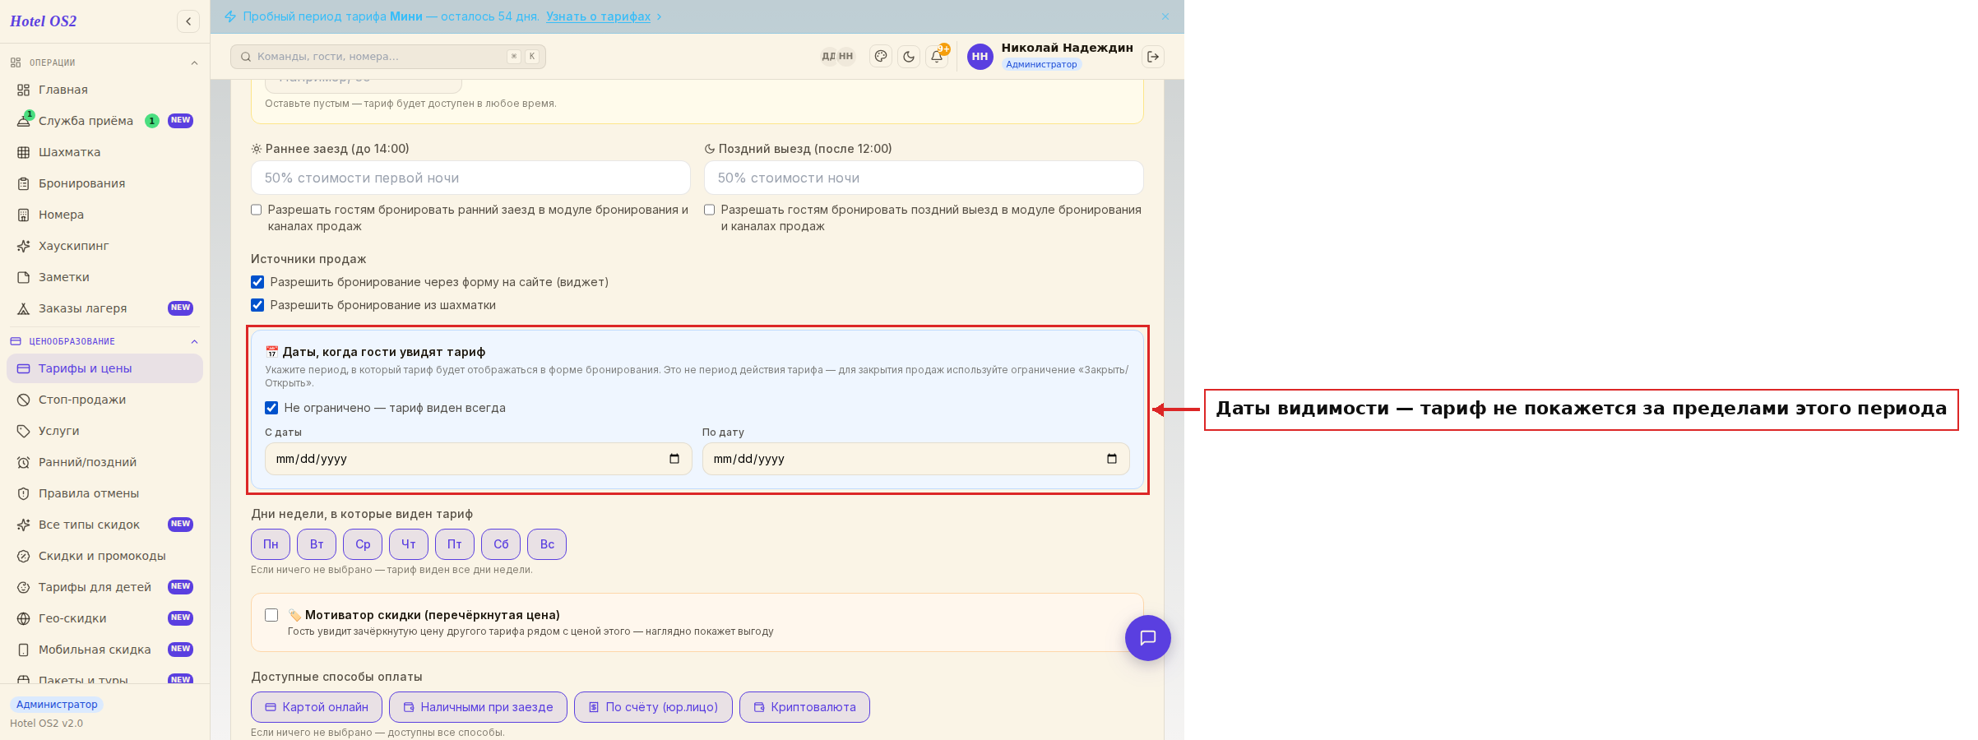Screen dimensions: 1978x740
Task: Select the "Сб" weekday chip
Action: (x=501, y=544)
